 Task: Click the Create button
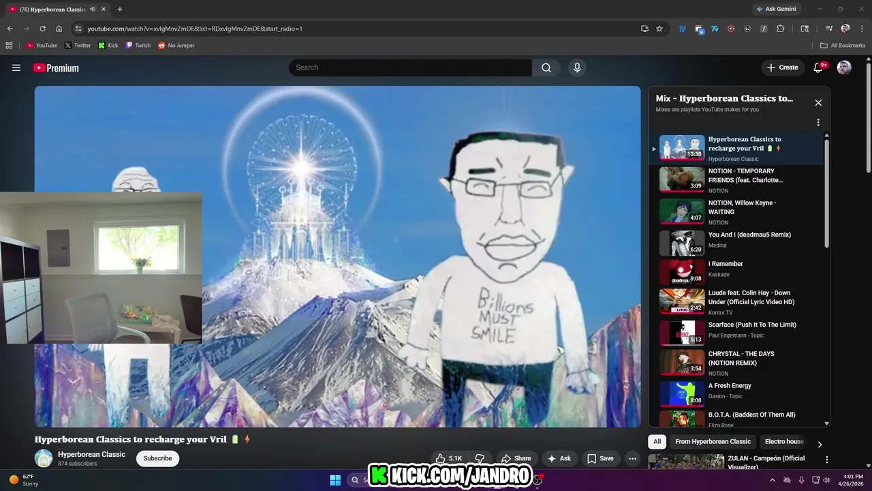tap(782, 68)
